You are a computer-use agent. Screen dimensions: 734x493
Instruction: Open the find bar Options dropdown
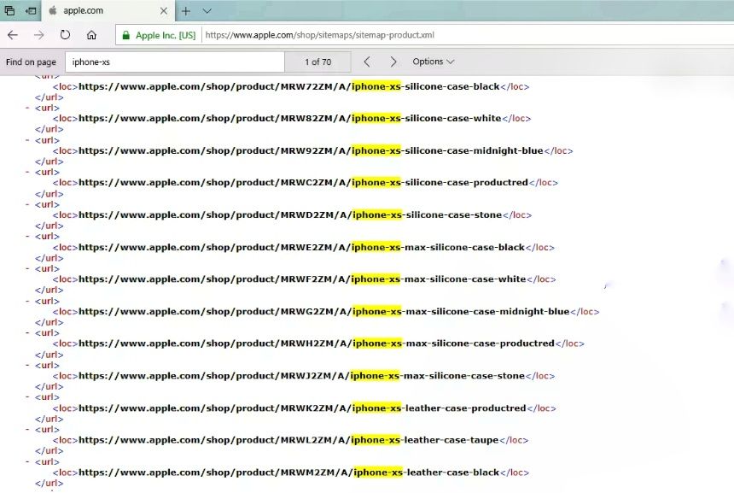pyautogui.click(x=433, y=62)
